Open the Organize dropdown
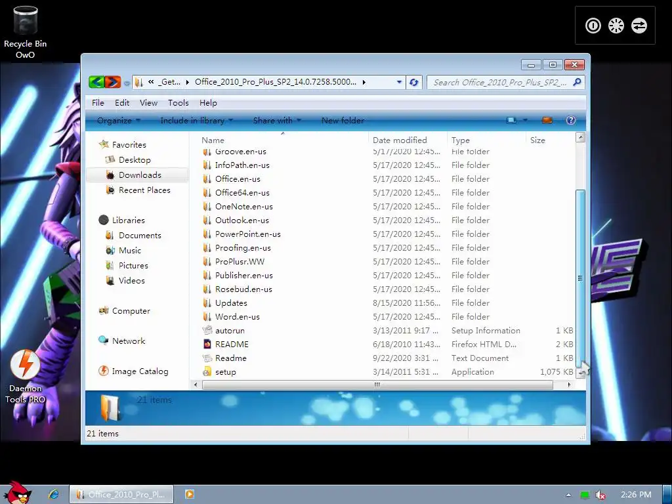 point(119,121)
